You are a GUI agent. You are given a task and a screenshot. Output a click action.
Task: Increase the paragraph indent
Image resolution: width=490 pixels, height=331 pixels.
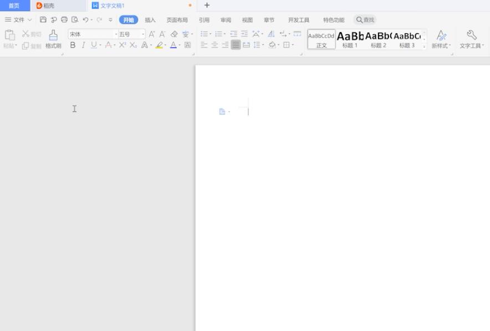[x=244, y=34]
